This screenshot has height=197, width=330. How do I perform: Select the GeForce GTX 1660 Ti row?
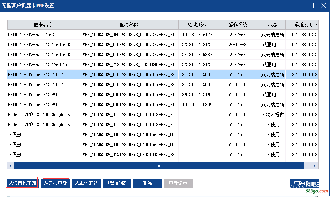[x=42, y=65]
